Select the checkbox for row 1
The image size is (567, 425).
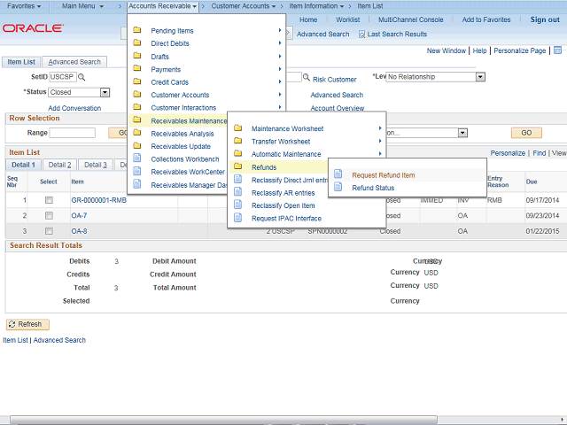click(x=49, y=201)
